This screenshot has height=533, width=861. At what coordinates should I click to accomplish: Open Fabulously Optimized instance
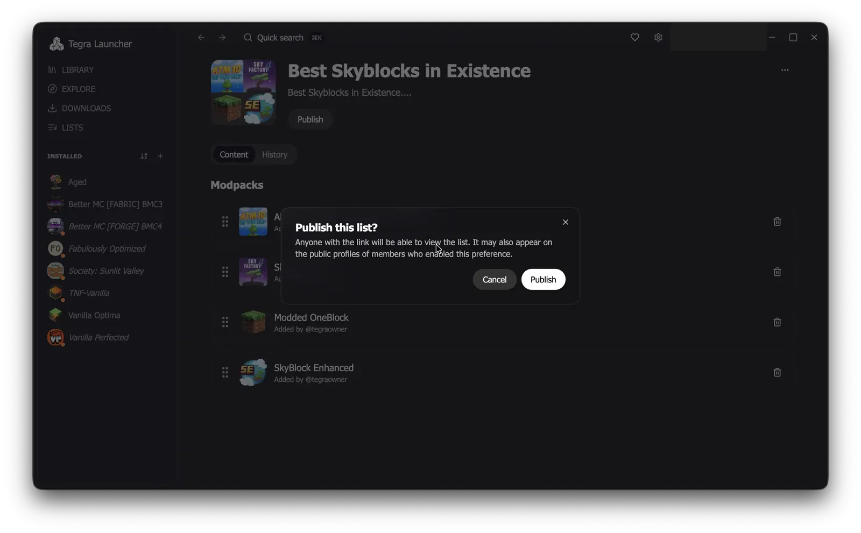coord(107,249)
